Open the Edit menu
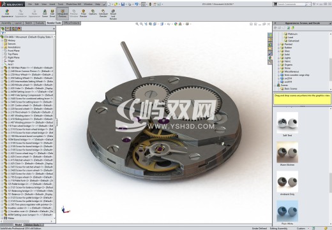The width and height of the screenshot is (332, 230). [x=36, y=4]
